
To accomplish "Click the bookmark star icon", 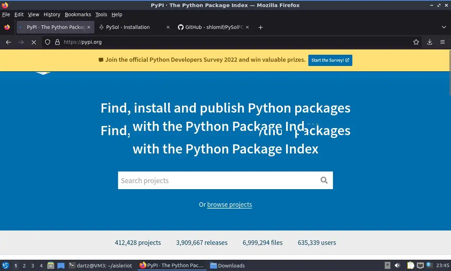I will [416, 42].
